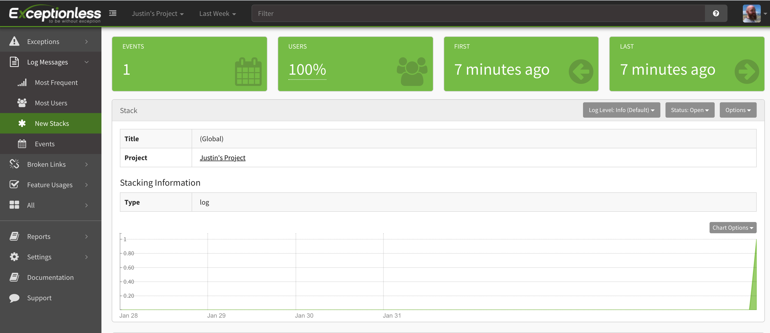This screenshot has width=770, height=333.
Task: Open the Log Level: Info dropdown
Action: [621, 110]
